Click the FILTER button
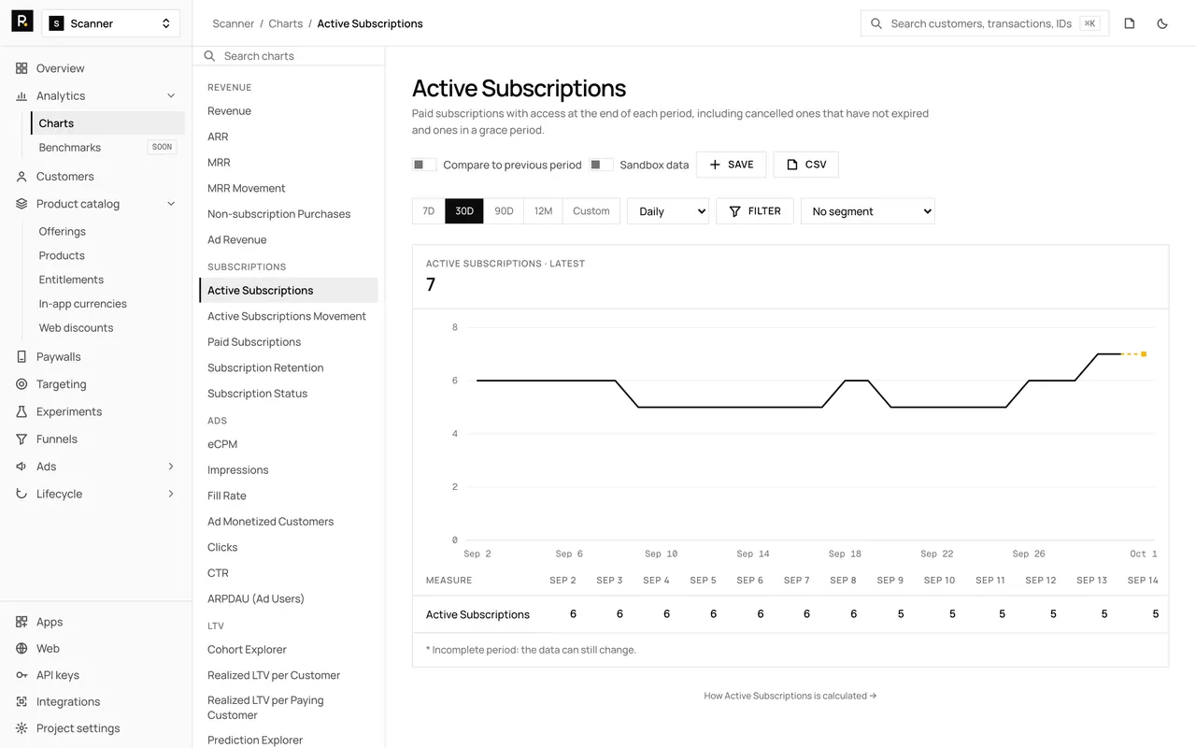This screenshot has height=748, width=1196. pyautogui.click(x=755, y=211)
